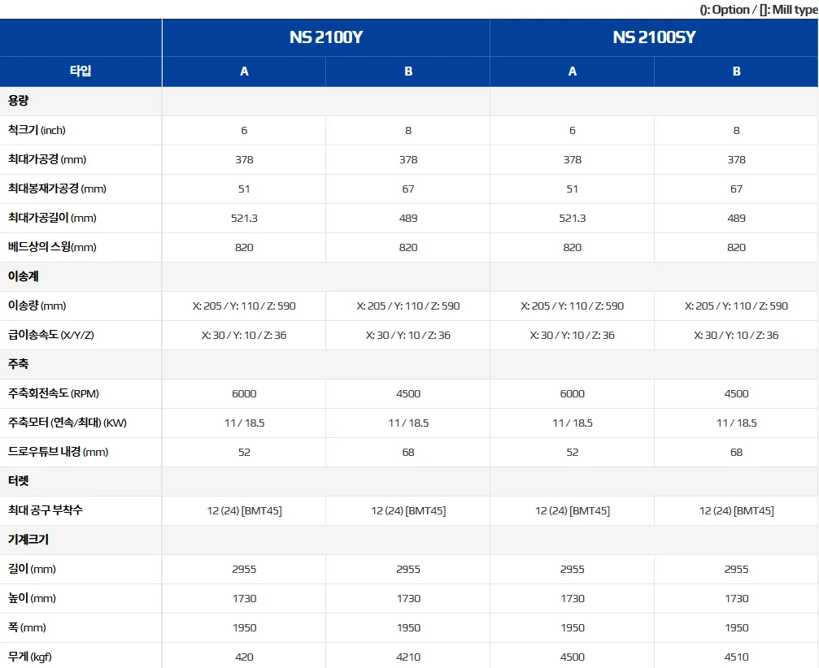Select 12 (24) [BMT45] in NS 2100SY B
Screen dimensions: 819x668
point(737,511)
